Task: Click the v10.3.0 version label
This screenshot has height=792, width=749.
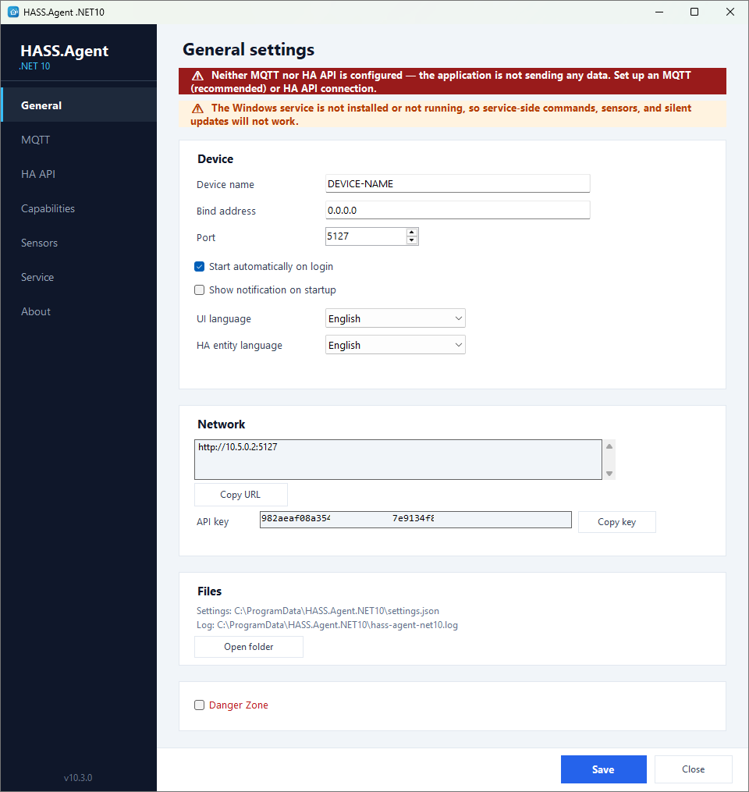Action: [78, 778]
